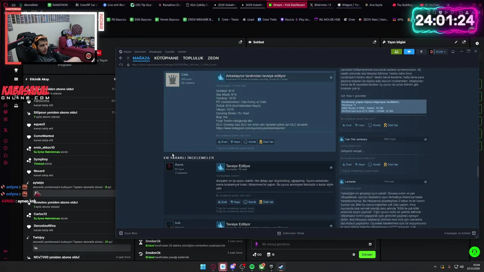Go back in the Steam client
The width and height of the screenshot is (484, 272).
(x=121, y=58)
